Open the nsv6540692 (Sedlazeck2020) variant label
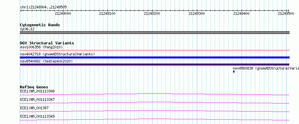 click(x=46, y=61)
